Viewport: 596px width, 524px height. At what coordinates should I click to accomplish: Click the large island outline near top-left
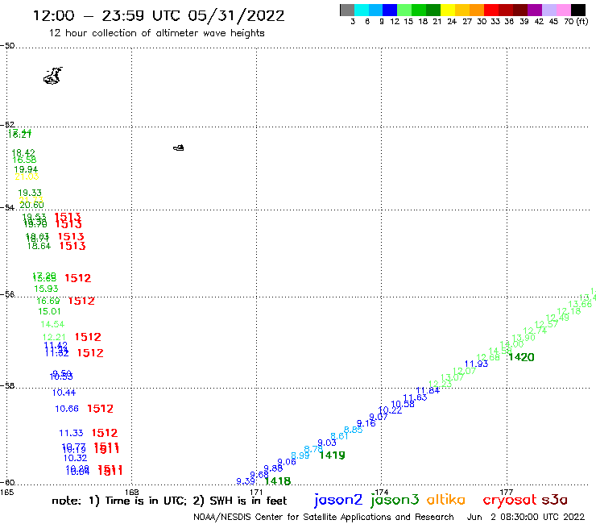[52, 76]
